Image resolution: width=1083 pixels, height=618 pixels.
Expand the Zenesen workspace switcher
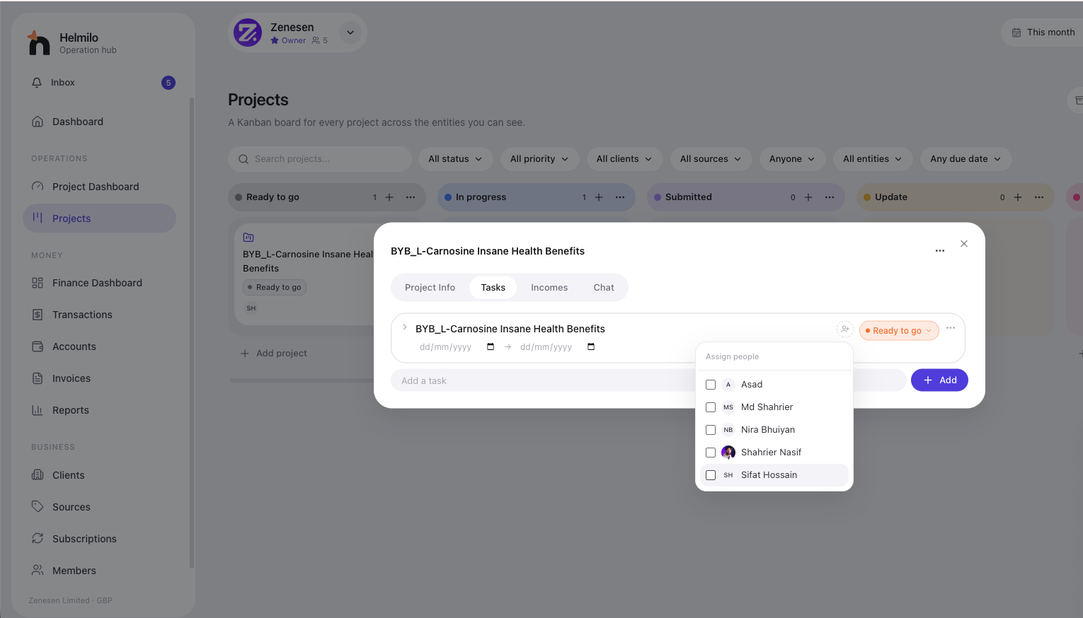click(x=350, y=33)
